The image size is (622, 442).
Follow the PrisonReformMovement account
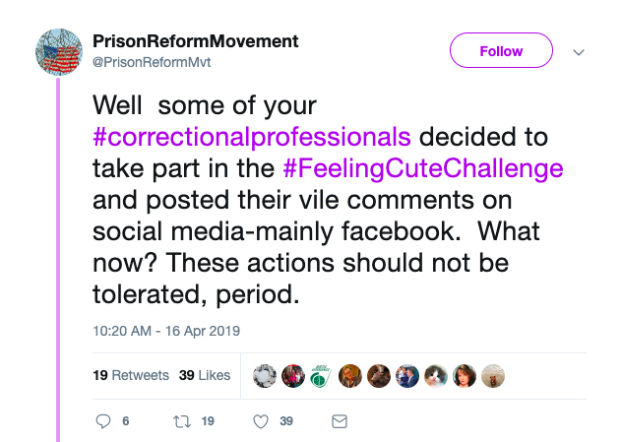pyautogui.click(x=501, y=51)
